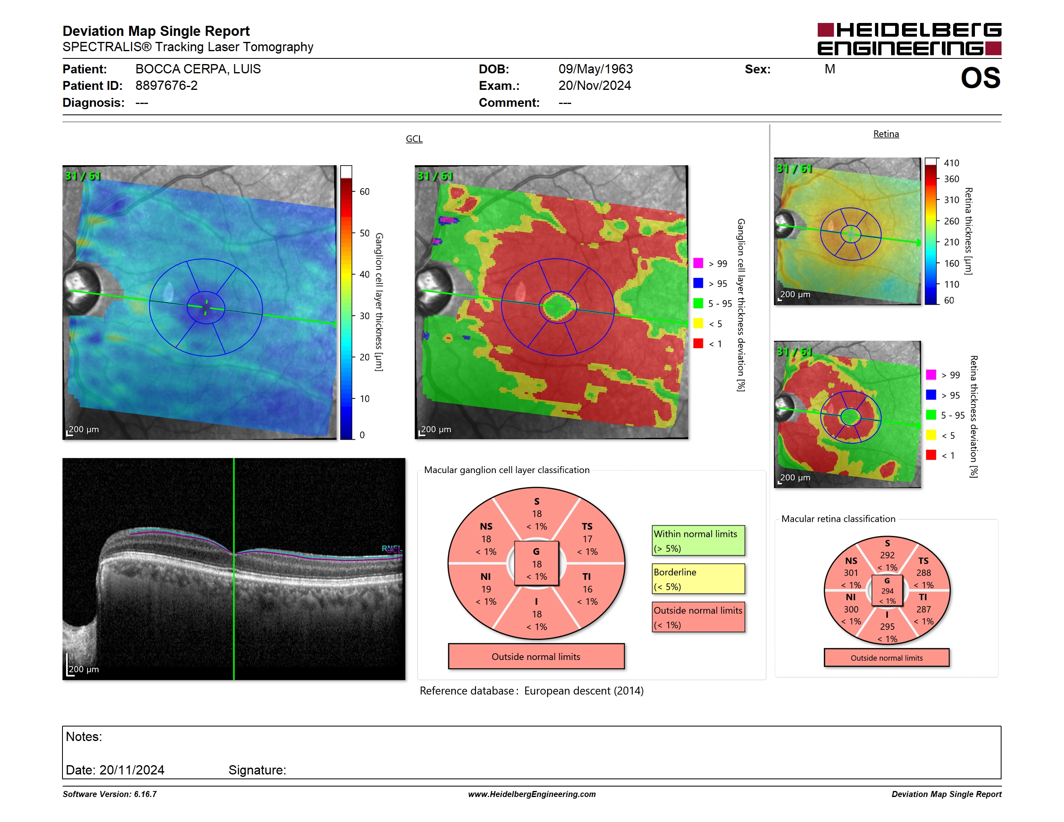Click the 'Diagnosis:' label
The width and height of the screenshot is (1064, 822).
(x=94, y=103)
